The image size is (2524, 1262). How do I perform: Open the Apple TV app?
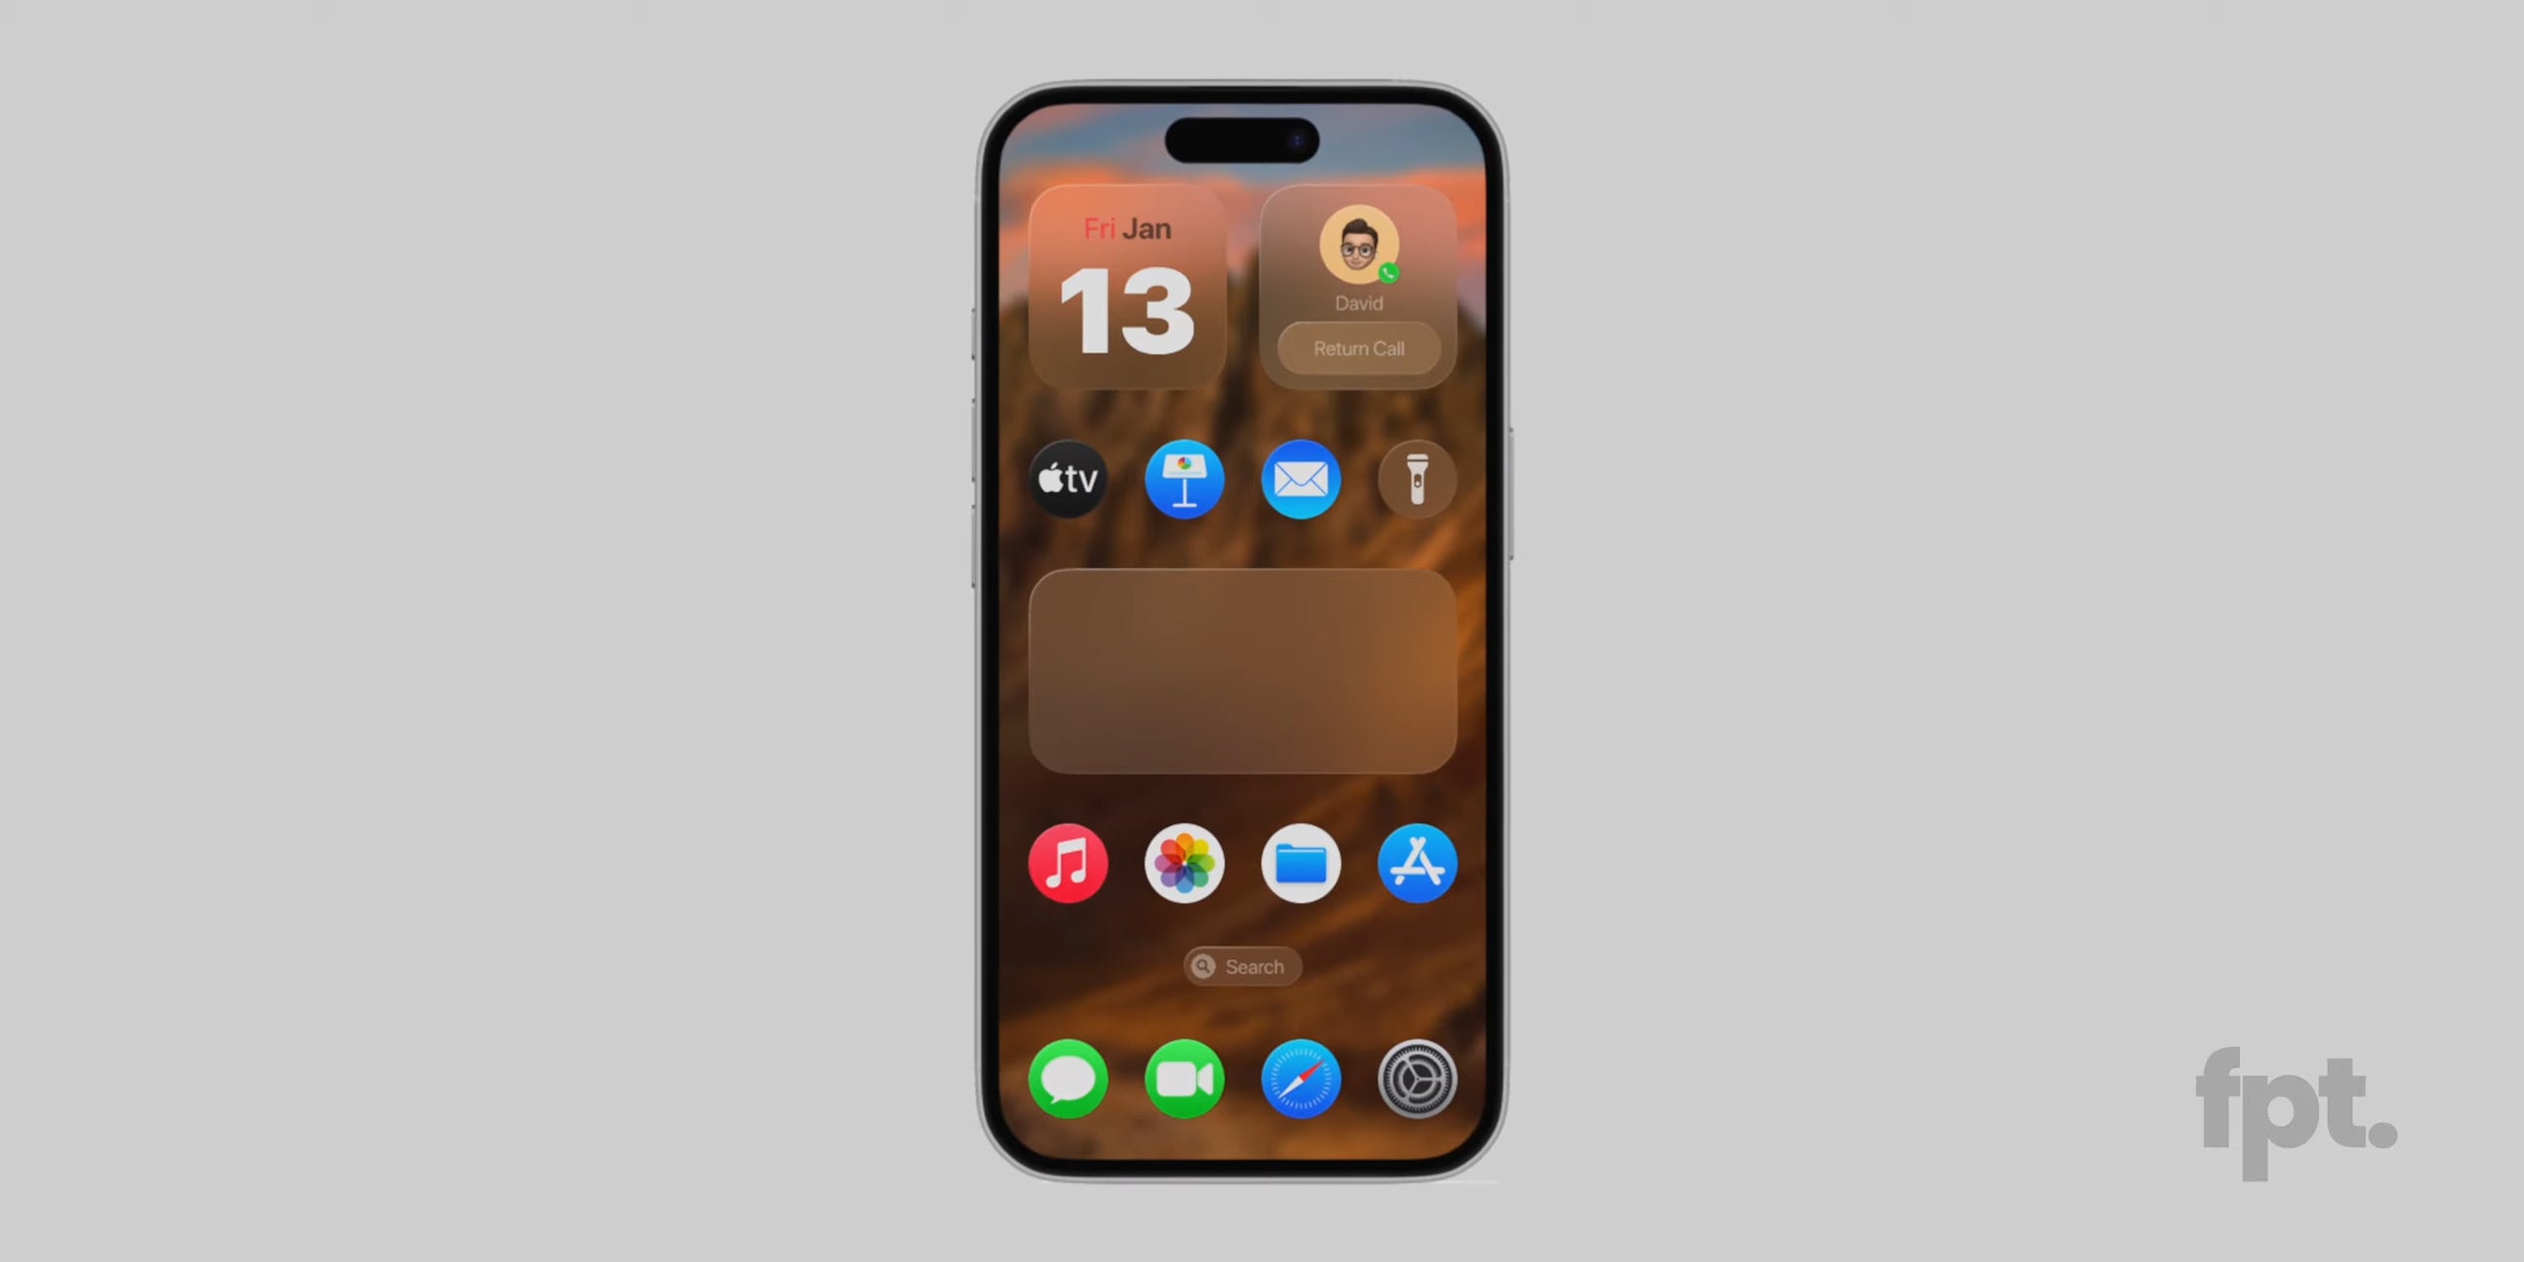(1069, 480)
